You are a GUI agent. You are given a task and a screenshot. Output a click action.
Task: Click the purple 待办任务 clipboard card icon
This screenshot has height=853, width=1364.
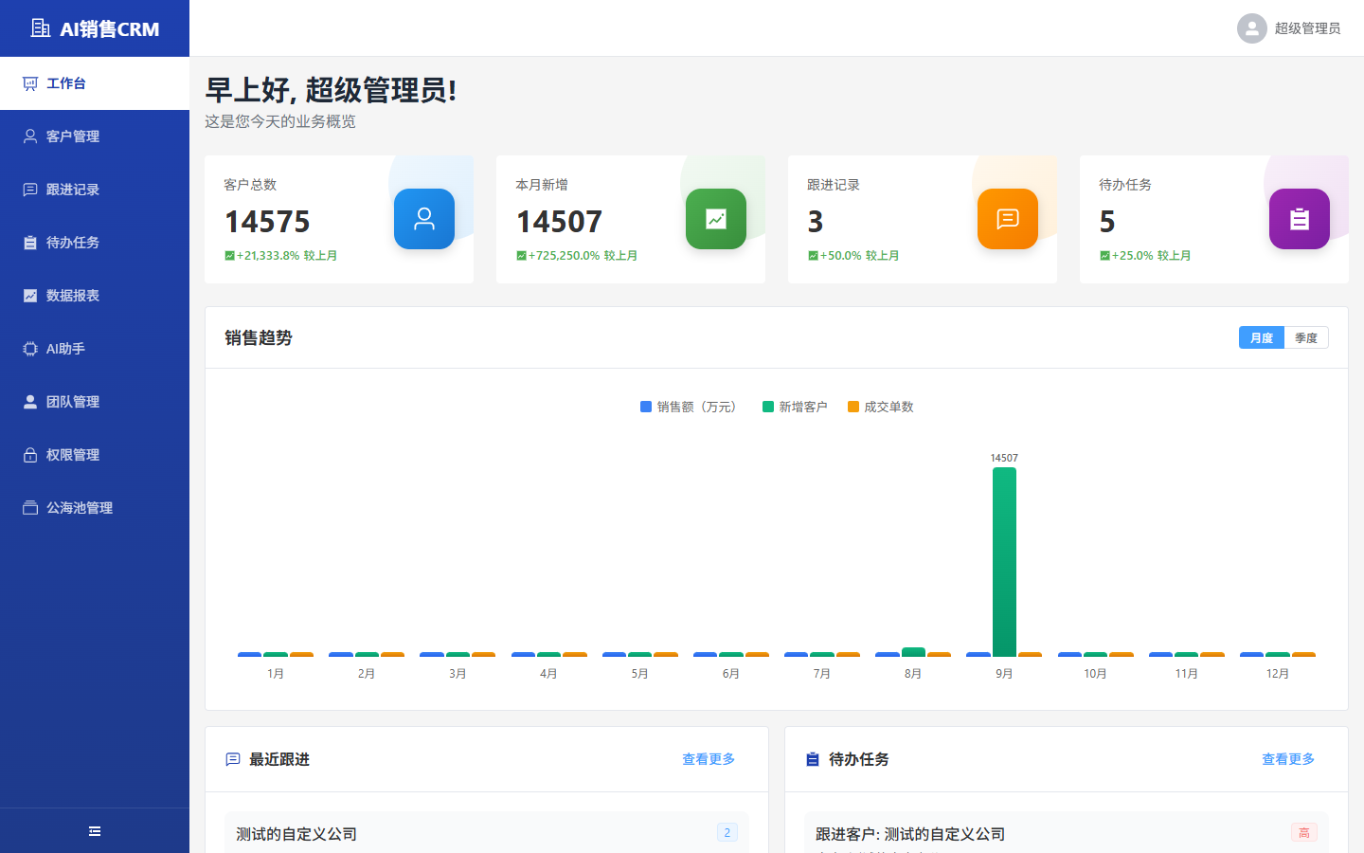[x=1300, y=219]
